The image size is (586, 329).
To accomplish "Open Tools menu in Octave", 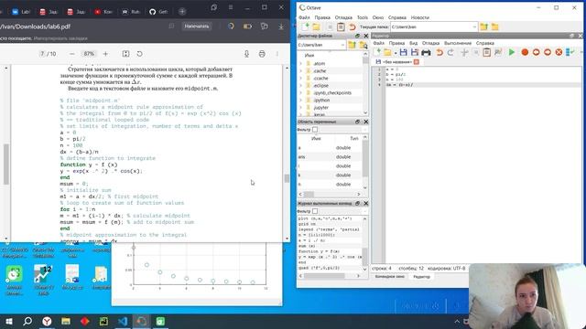I will 363,17.
